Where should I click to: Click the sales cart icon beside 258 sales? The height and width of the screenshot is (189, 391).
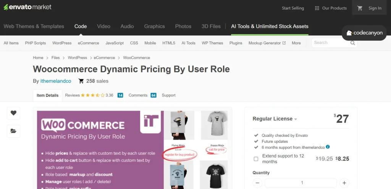(x=81, y=81)
